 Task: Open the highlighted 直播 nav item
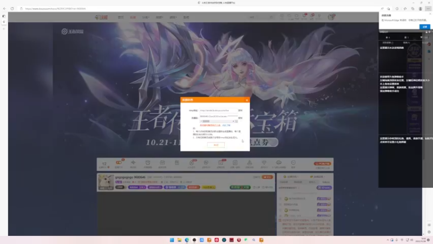coord(133,17)
